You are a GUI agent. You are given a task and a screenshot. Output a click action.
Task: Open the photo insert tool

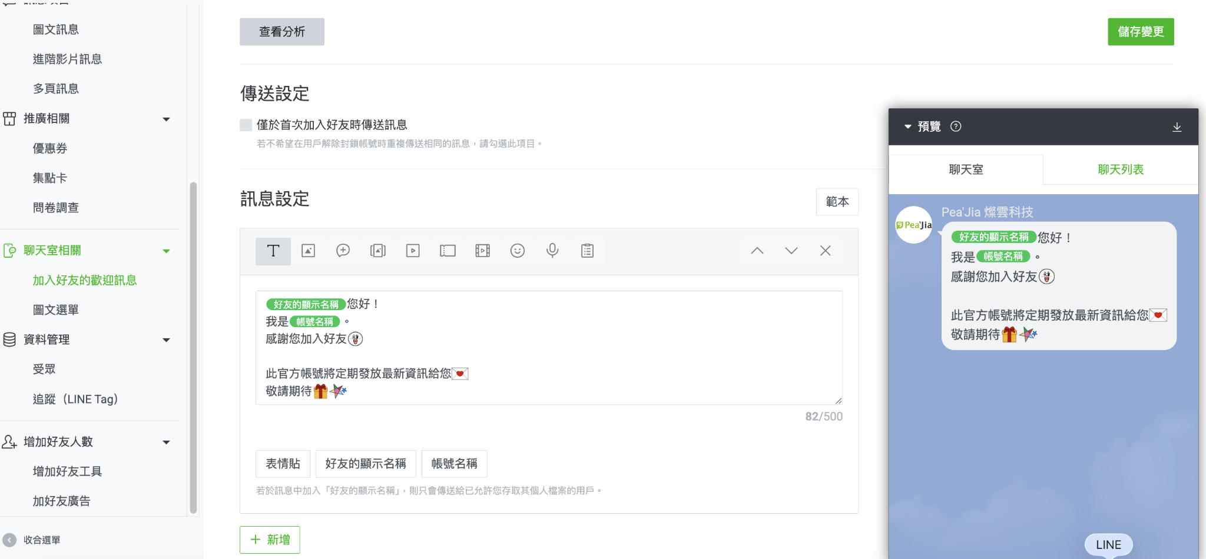tap(308, 250)
